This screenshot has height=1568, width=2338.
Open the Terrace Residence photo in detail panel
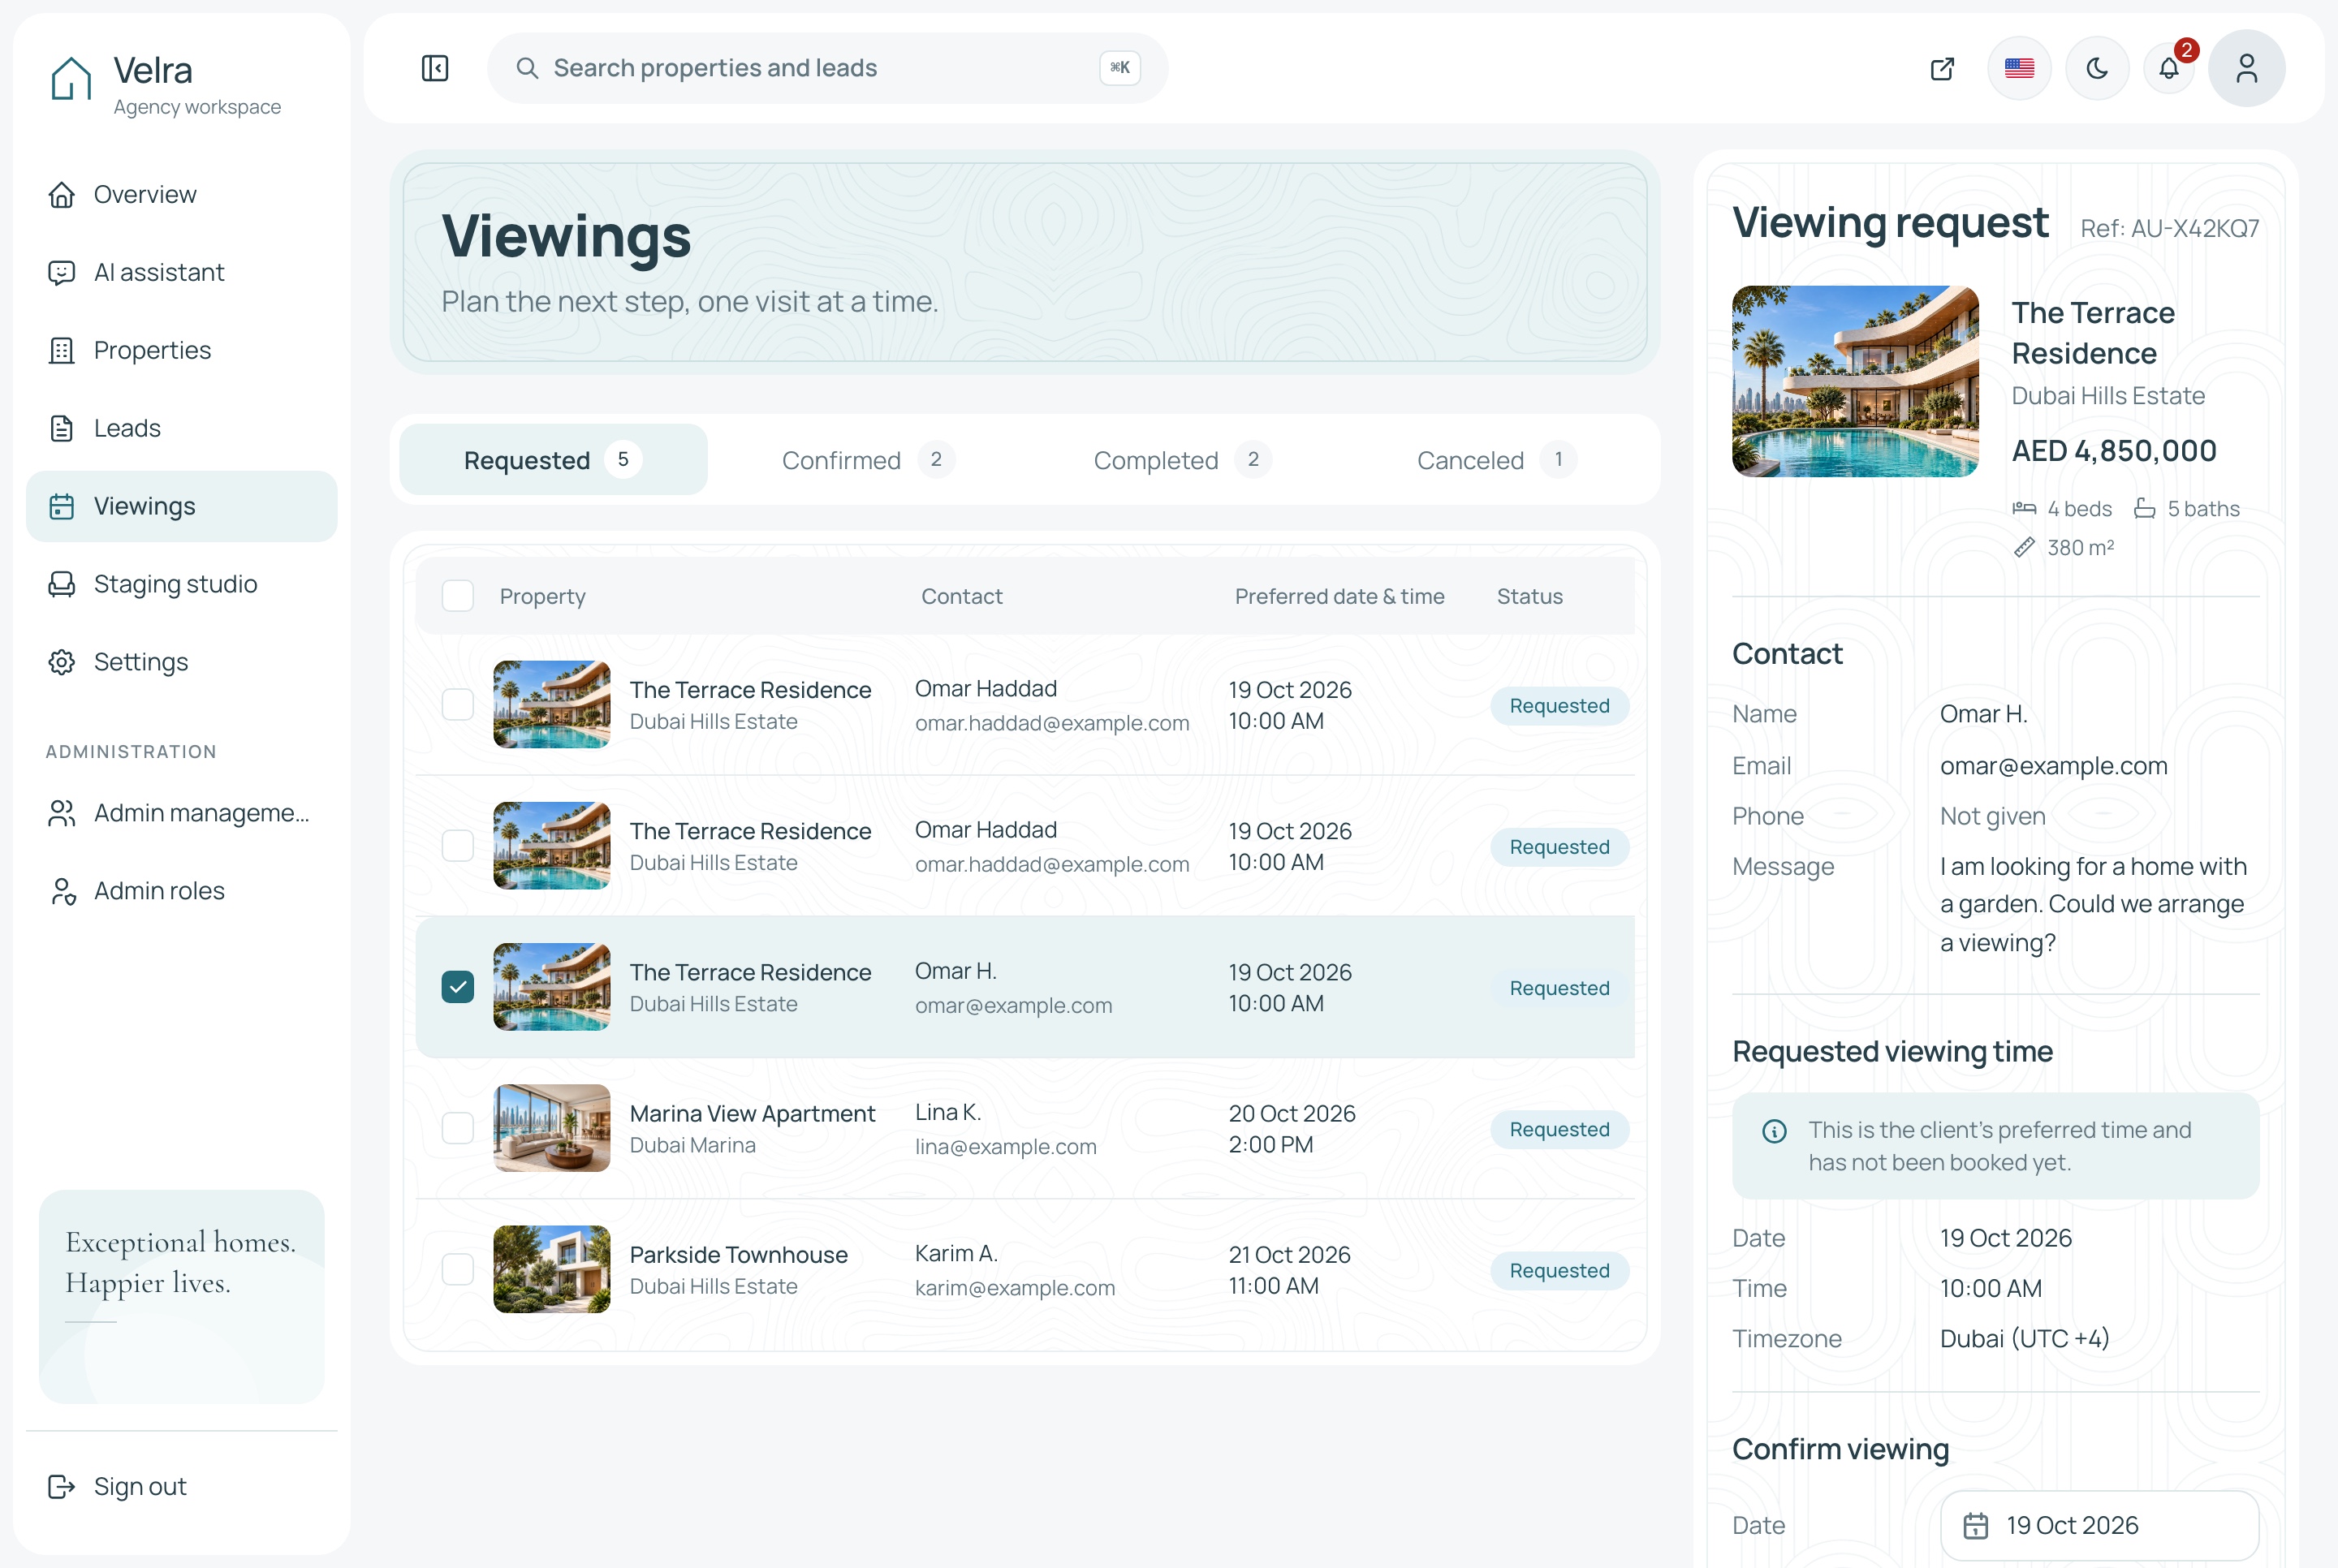click(x=1854, y=381)
